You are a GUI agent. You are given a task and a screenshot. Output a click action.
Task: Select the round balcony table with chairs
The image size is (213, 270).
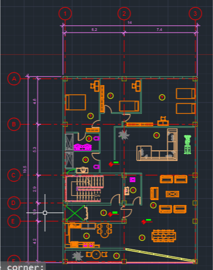click(96, 254)
